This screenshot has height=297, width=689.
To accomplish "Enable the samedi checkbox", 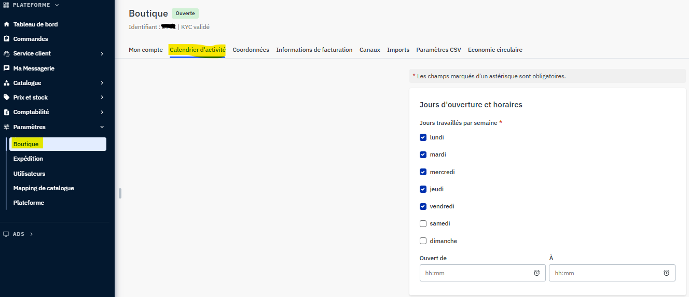I will (423, 223).
